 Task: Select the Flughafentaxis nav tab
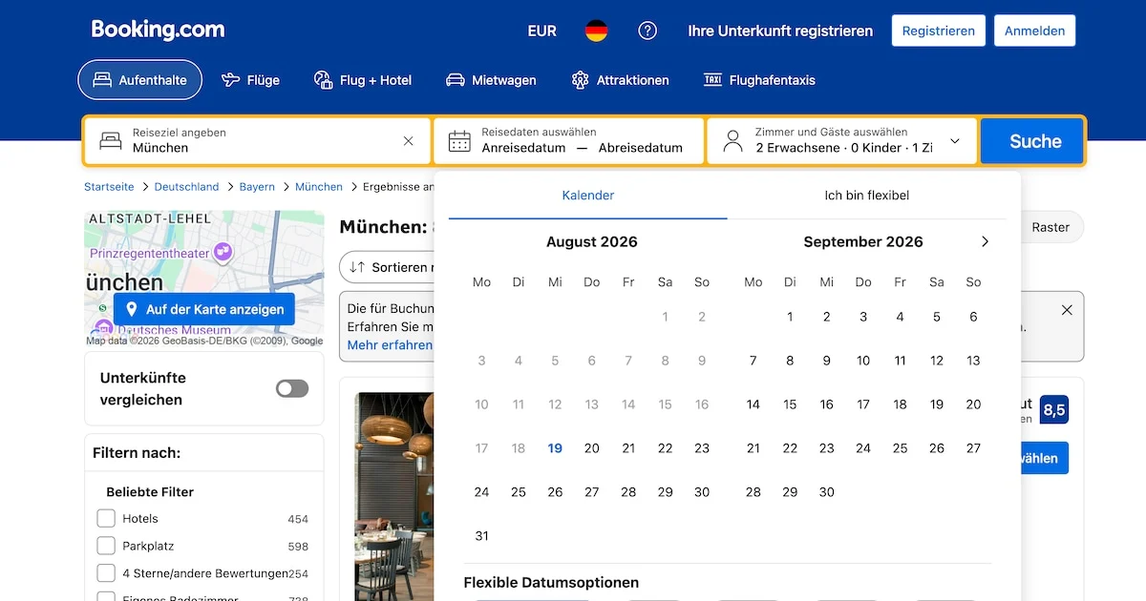(759, 80)
